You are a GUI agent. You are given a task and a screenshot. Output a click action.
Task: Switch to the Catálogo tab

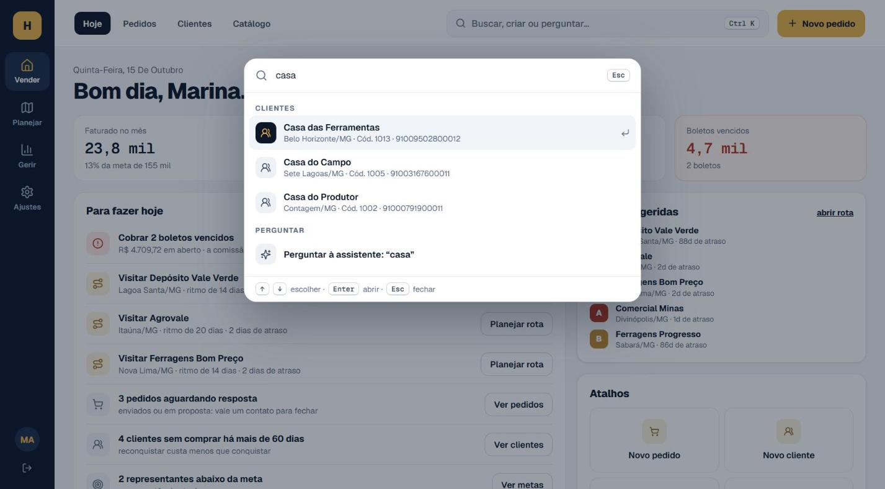pyautogui.click(x=252, y=24)
